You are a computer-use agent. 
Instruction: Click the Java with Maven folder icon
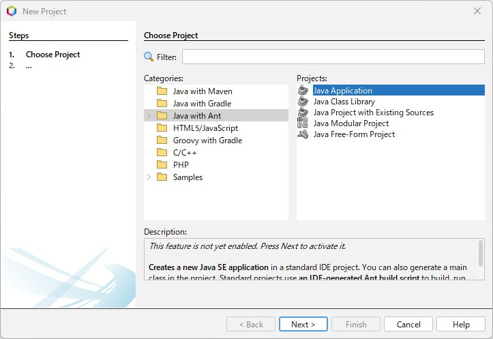coord(162,91)
